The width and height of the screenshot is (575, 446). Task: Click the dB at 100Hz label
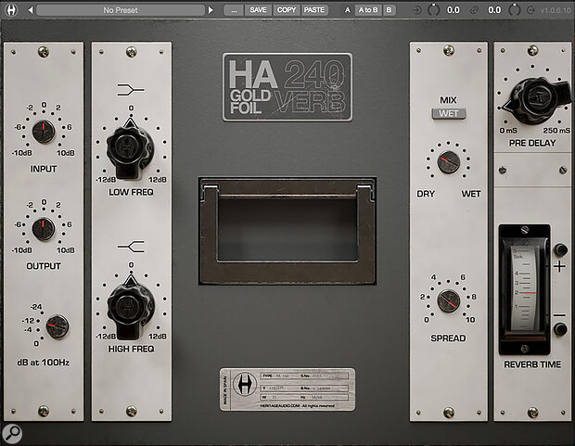point(44,363)
